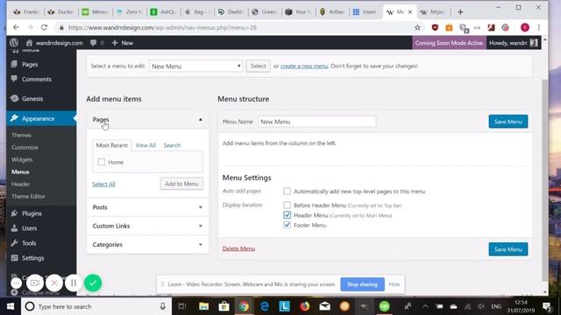Go back to previous page

pos(16,27)
